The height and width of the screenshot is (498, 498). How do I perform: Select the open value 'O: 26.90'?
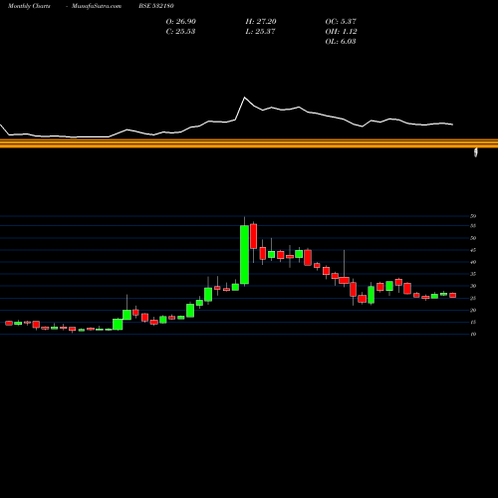(x=181, y=22)
